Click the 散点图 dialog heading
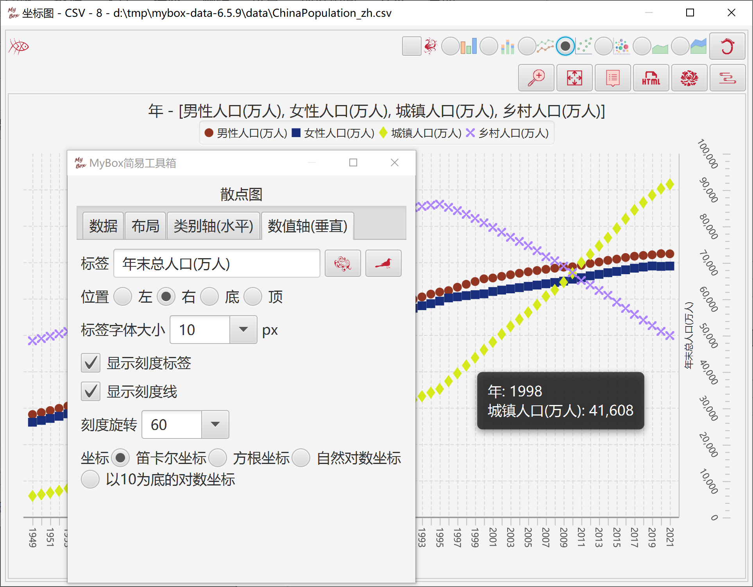The image size is (753, 587). tap(241, 194)
